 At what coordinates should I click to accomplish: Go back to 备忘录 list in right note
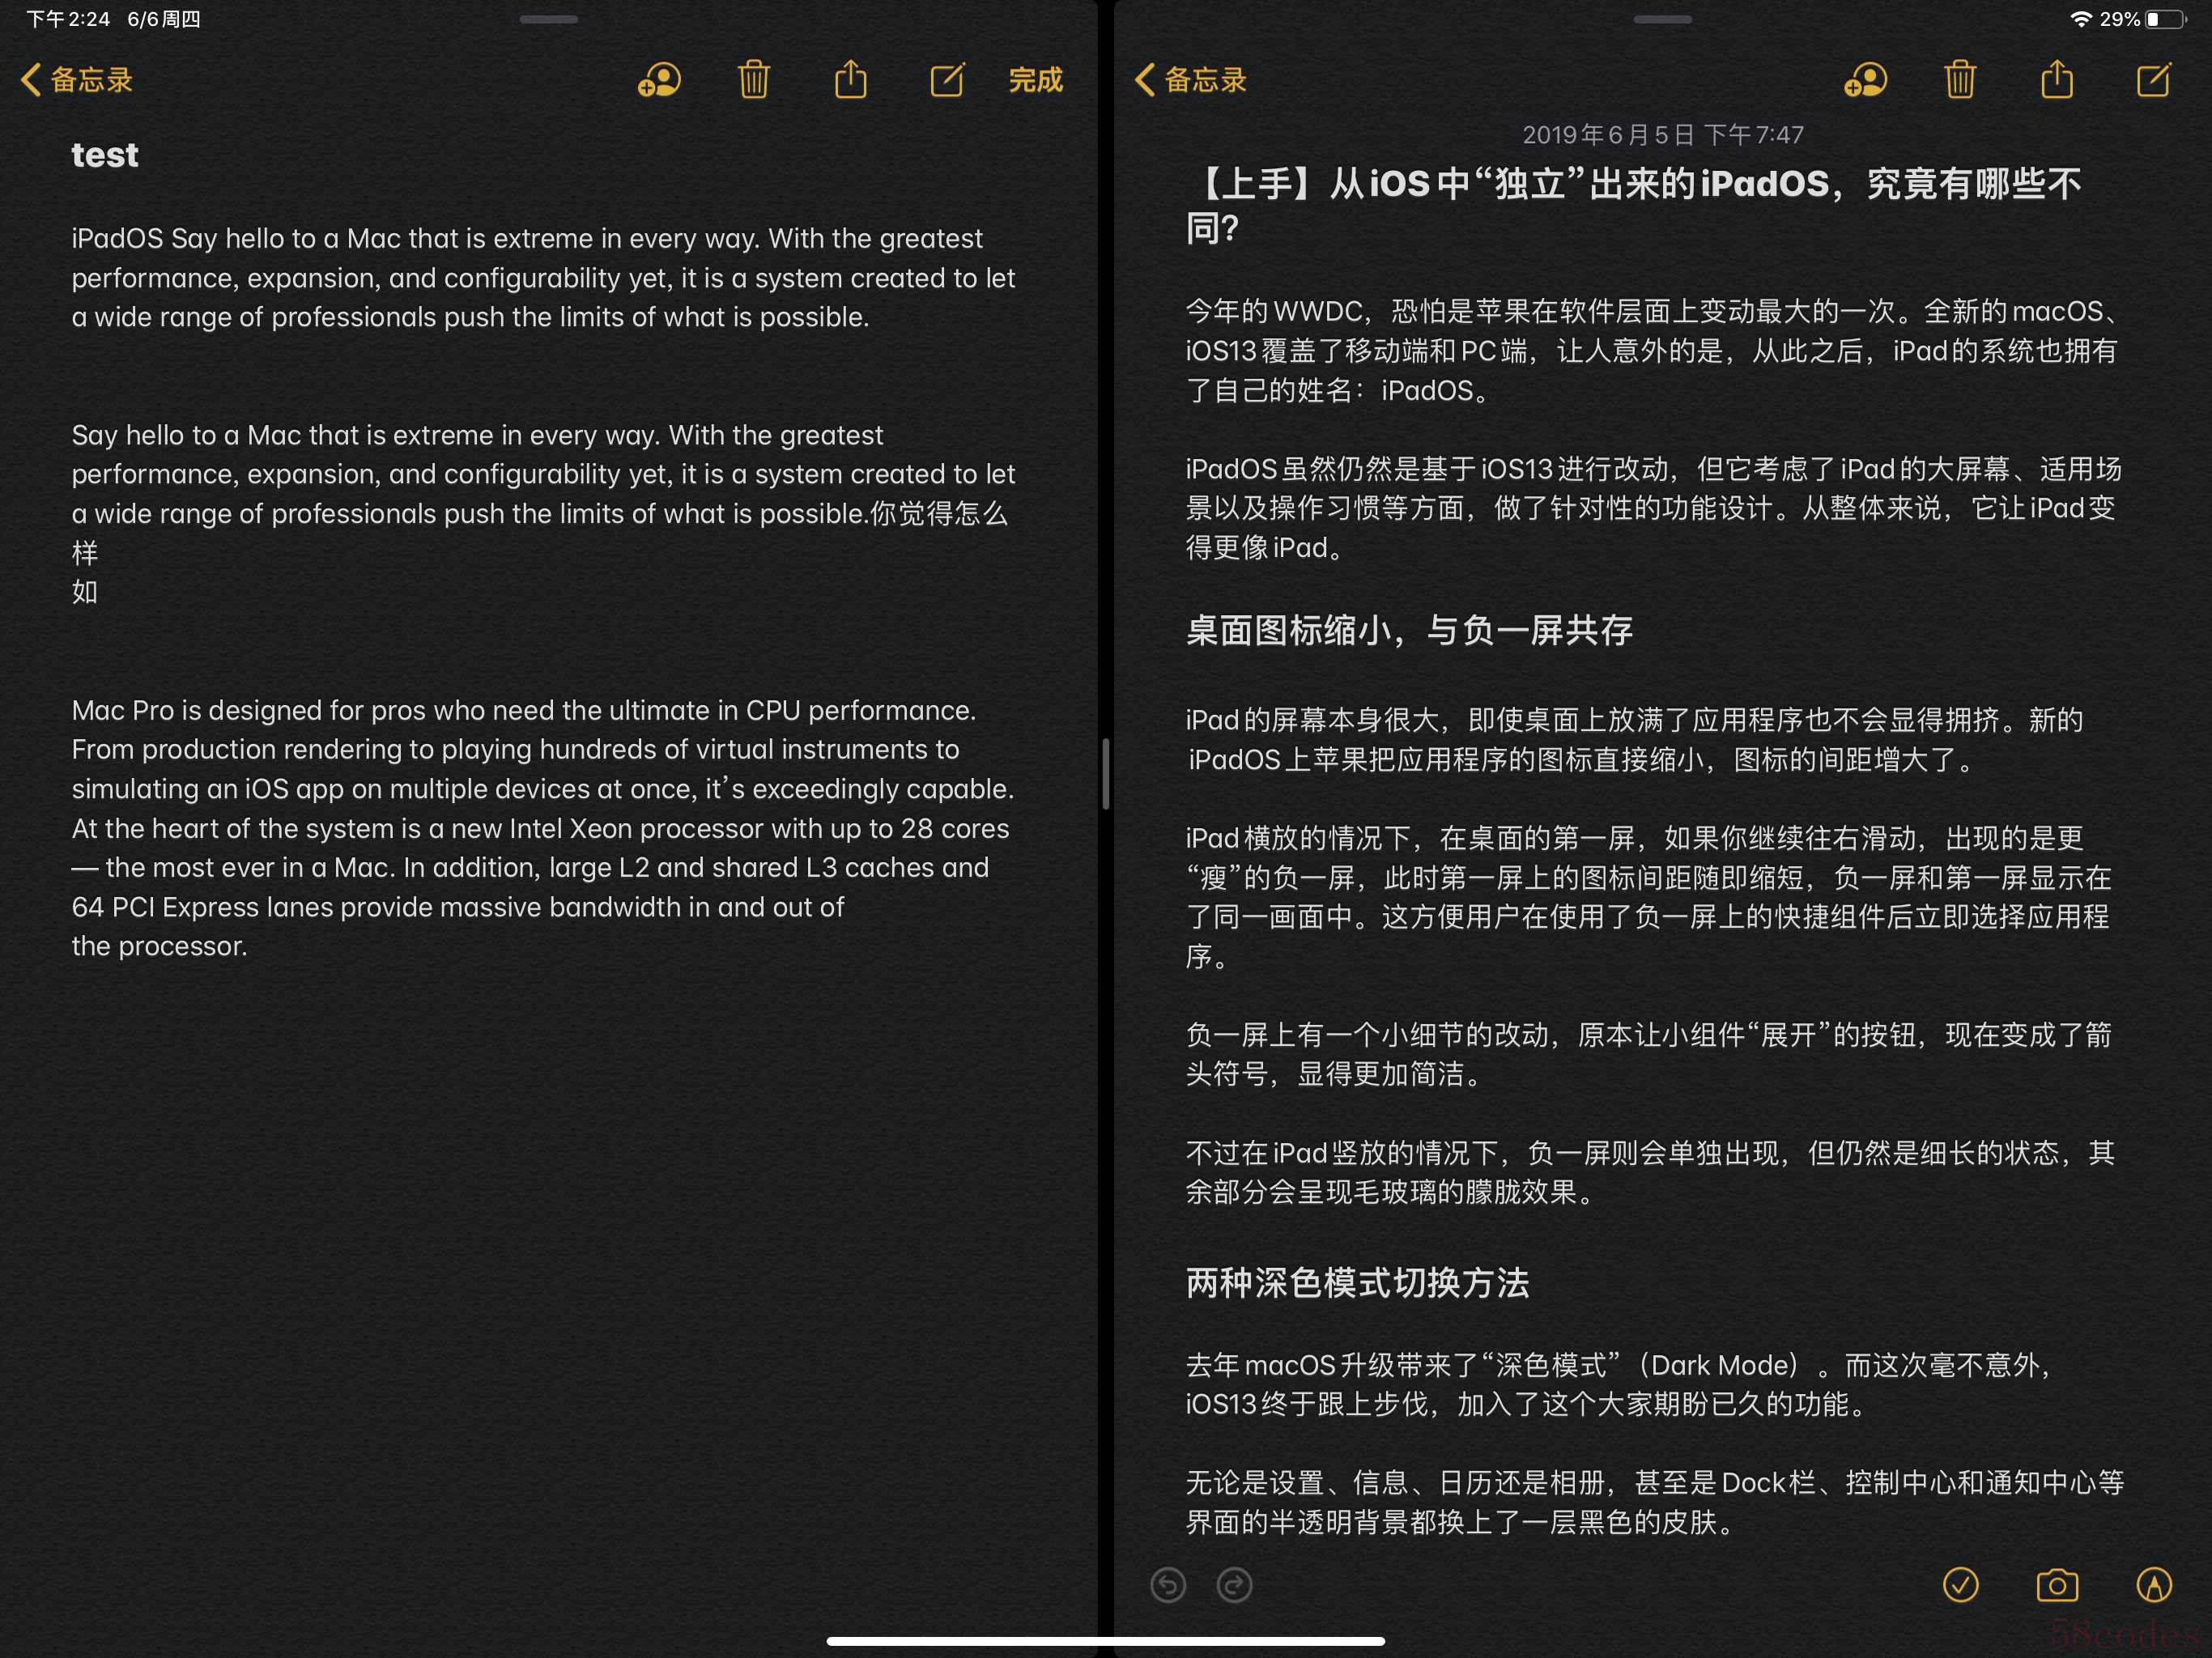coord(1191,80)
